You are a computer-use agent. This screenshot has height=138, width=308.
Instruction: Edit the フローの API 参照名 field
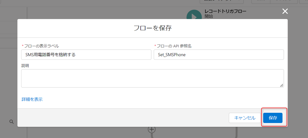[219, 55]
